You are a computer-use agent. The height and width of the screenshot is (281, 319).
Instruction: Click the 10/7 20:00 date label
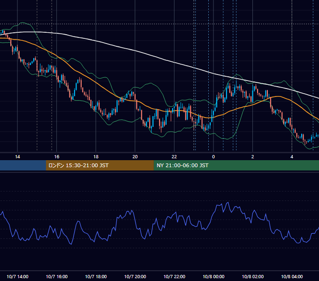[135, 276]
